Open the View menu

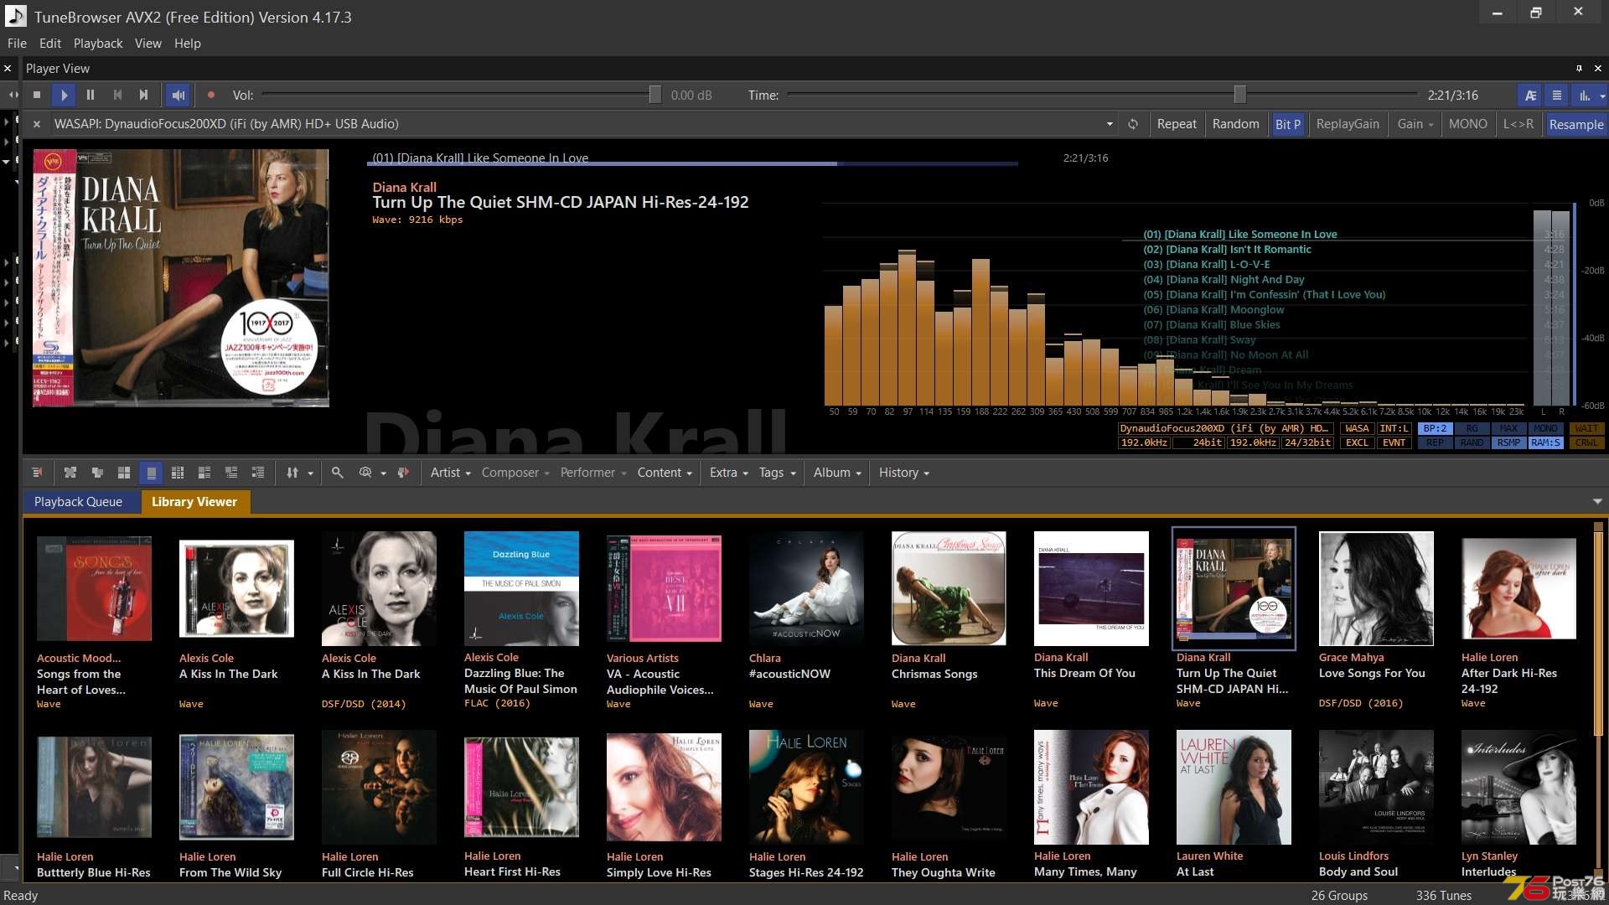coord(148,44)
